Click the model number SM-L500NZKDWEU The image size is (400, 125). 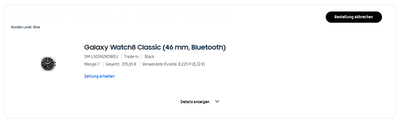coord(101,57)
